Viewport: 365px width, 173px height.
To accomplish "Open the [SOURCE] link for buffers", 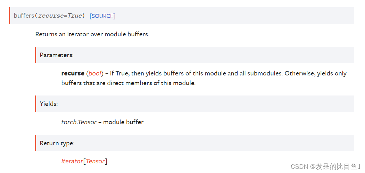I will 102,16.
